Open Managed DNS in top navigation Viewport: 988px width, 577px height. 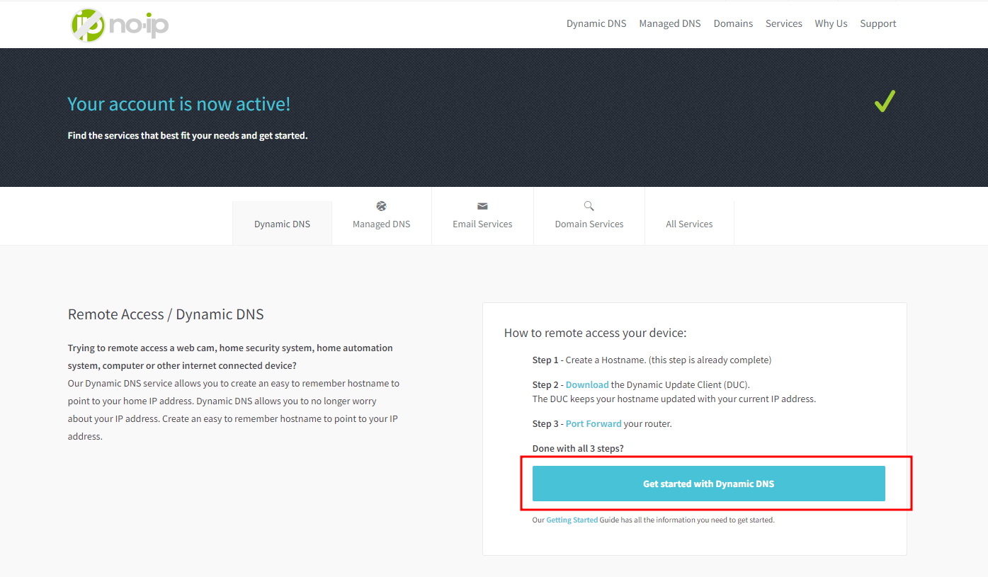670,23
